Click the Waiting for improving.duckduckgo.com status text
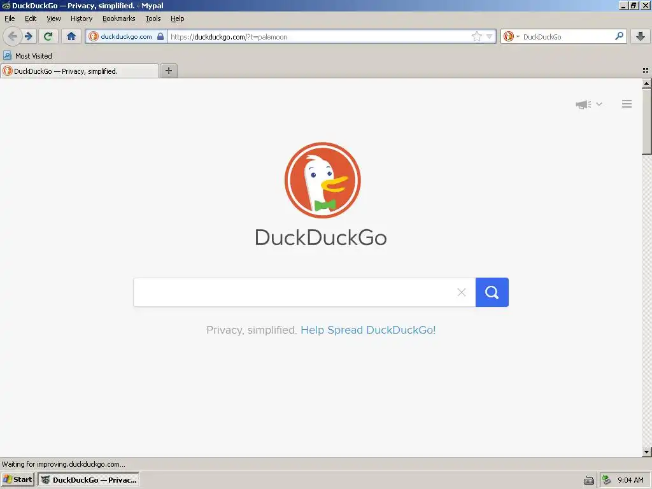The image size is (652, 489). [63, 464]
